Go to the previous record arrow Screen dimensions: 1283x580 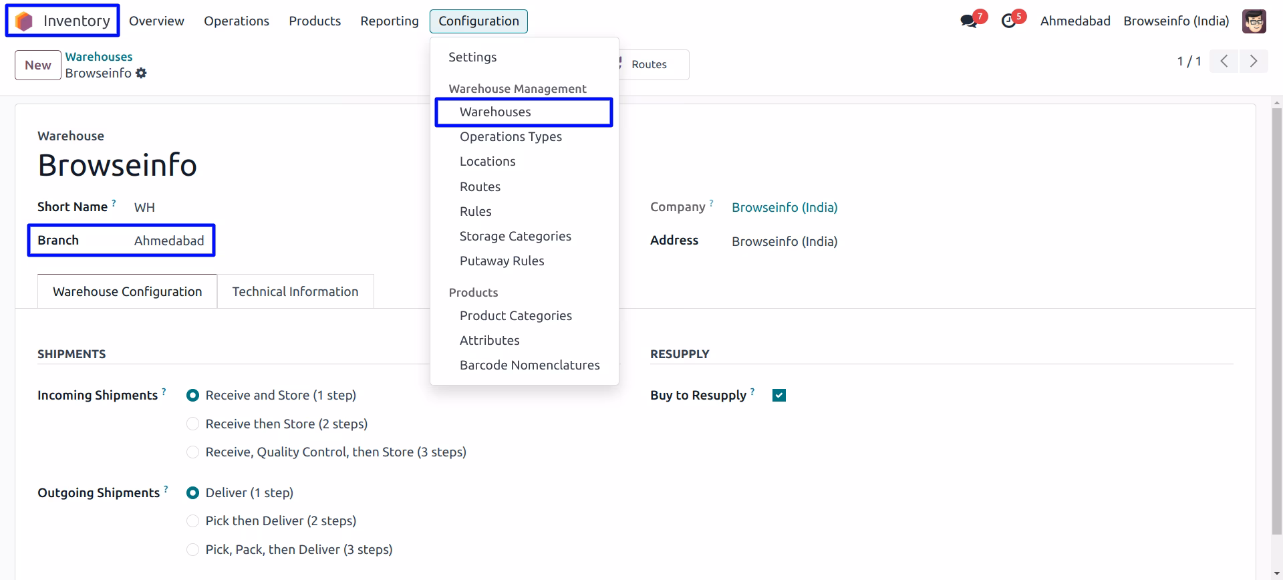click(x=1224, y=61)
